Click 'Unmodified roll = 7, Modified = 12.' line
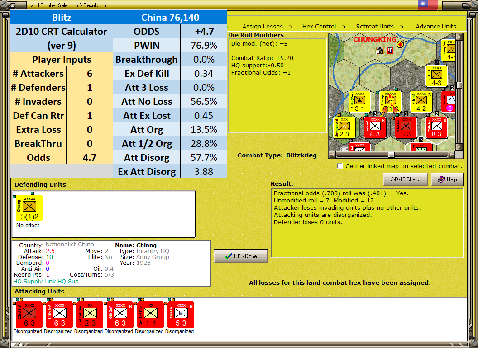The height and width of the screenshot is (348, 478). tap(325, 200)
